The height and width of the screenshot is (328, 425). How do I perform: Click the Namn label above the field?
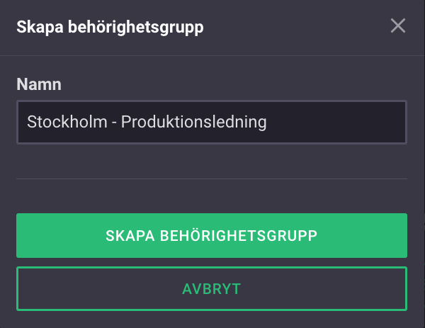click(39, 84)
